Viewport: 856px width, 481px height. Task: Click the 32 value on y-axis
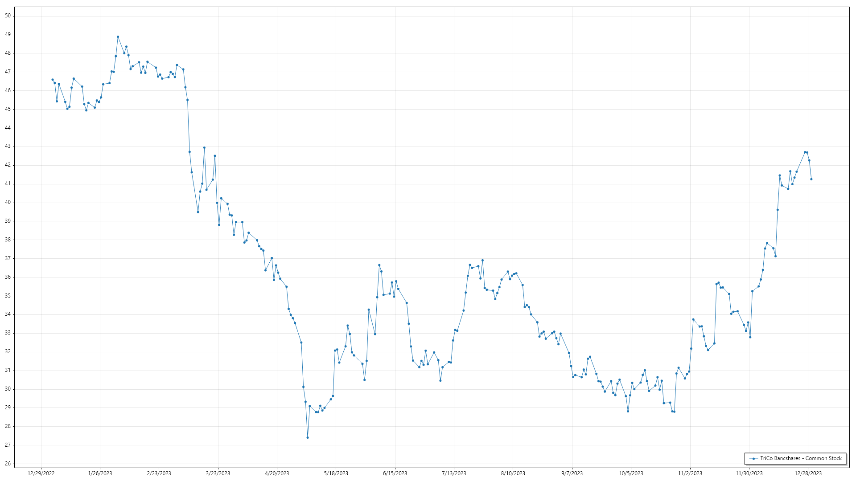8,352
